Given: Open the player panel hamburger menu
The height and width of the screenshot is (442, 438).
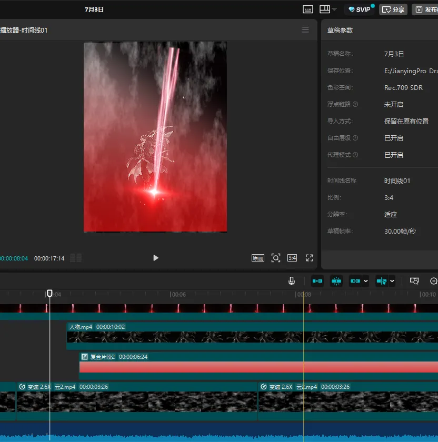Looking at the screenshot, I should coord(305,29).
